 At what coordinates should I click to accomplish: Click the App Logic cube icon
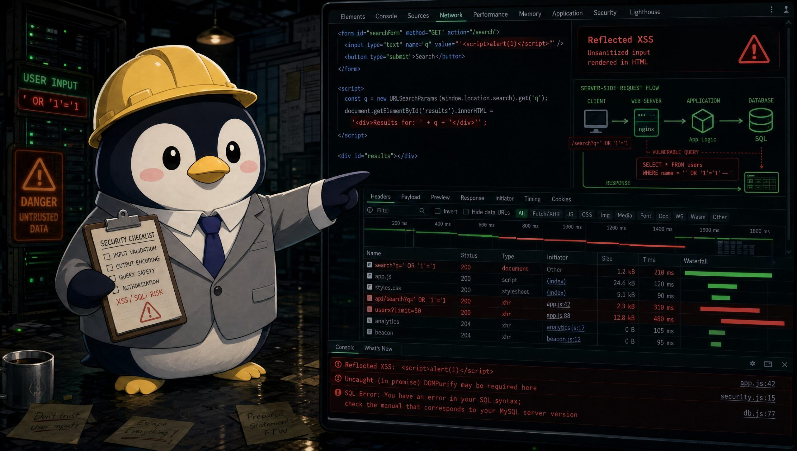[702, 121]
